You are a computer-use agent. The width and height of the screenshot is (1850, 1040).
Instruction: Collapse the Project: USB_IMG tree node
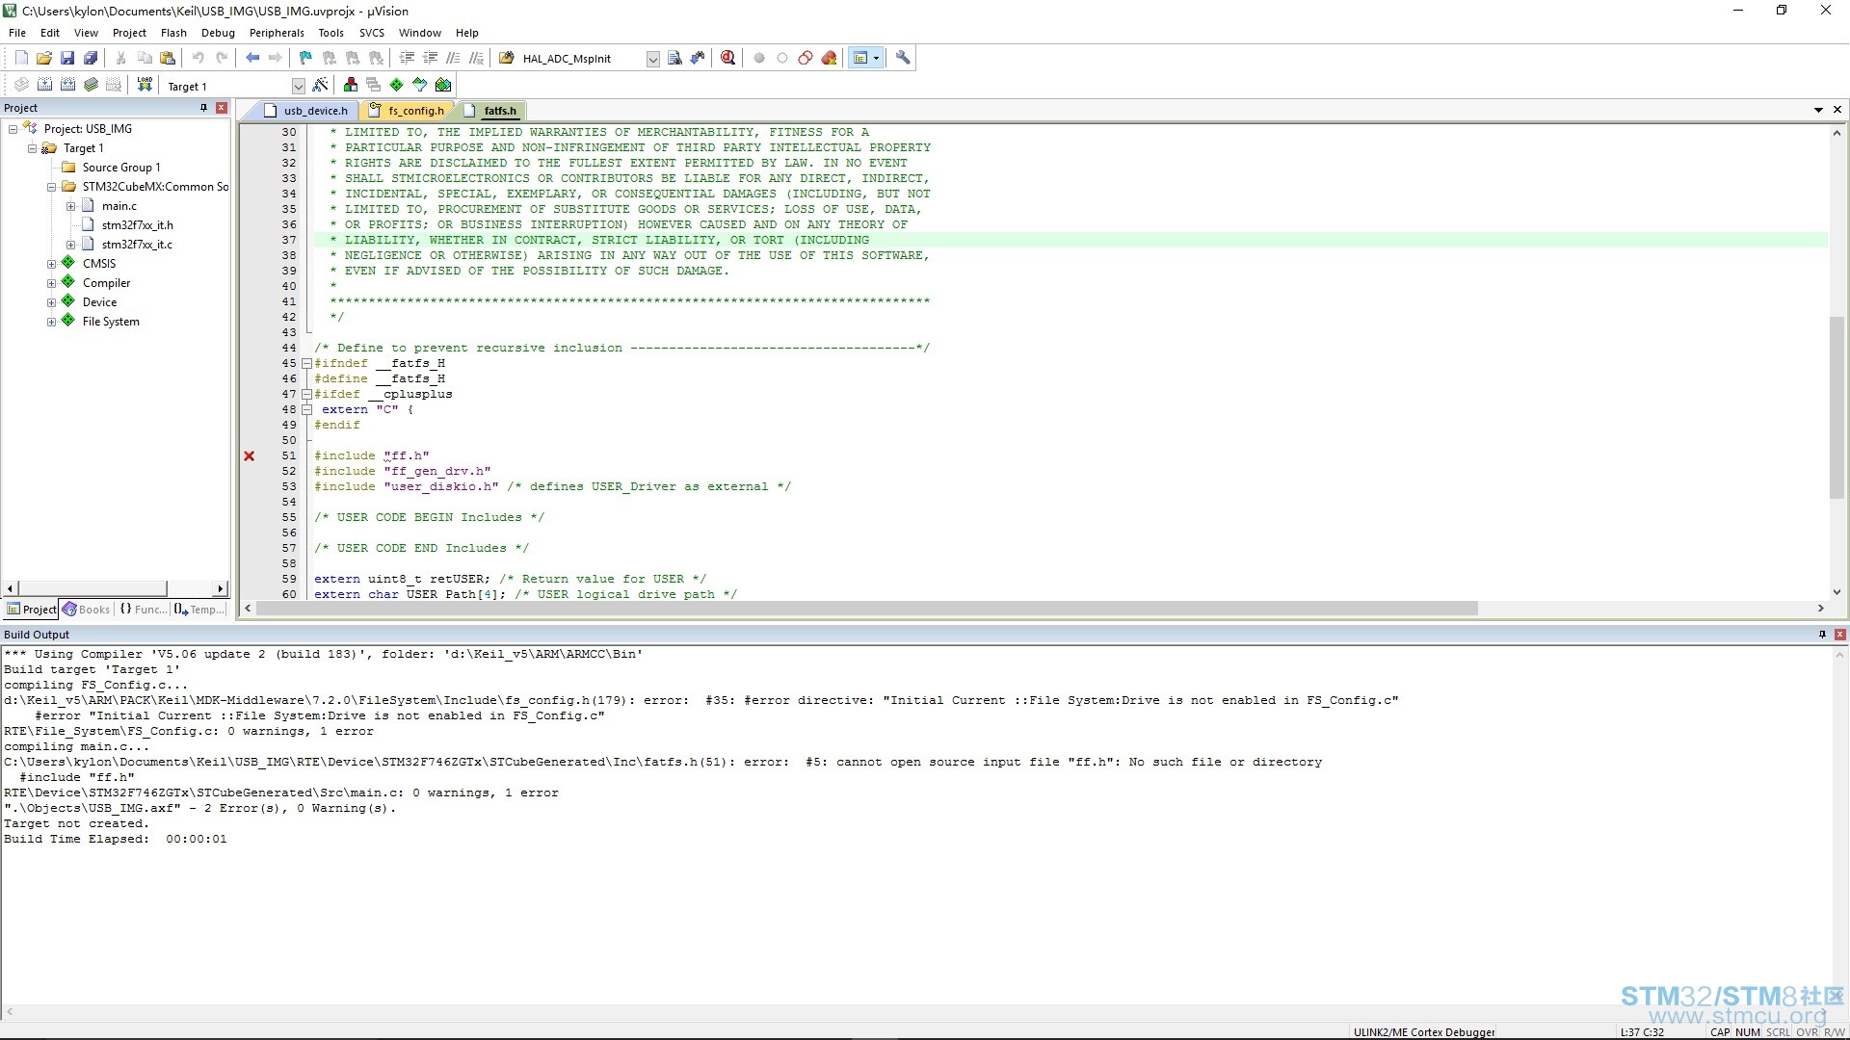13,129
